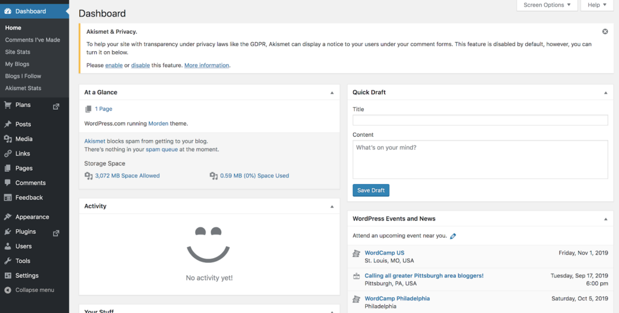Image resolution: width=619 pixels, height=313 pixels.
Task: Click the Posts pin icon in sidebar
Action: pos(8,124)
